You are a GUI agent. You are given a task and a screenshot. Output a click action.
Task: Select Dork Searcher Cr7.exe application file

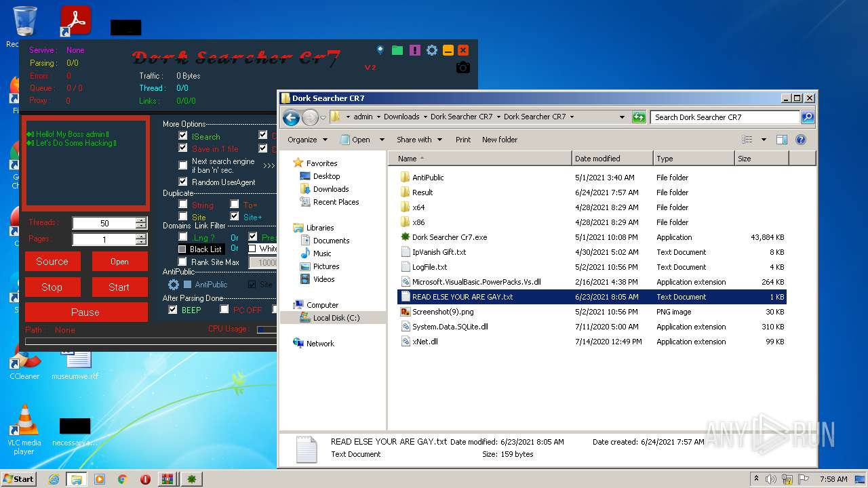(450, 237)
